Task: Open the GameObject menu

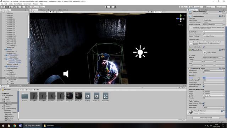Action: (18, 4)
